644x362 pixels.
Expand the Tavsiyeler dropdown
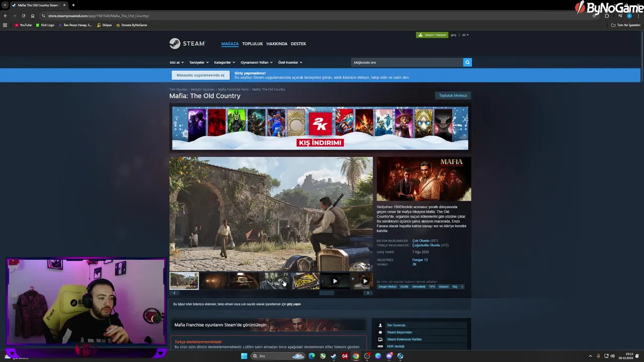point(199,62)
